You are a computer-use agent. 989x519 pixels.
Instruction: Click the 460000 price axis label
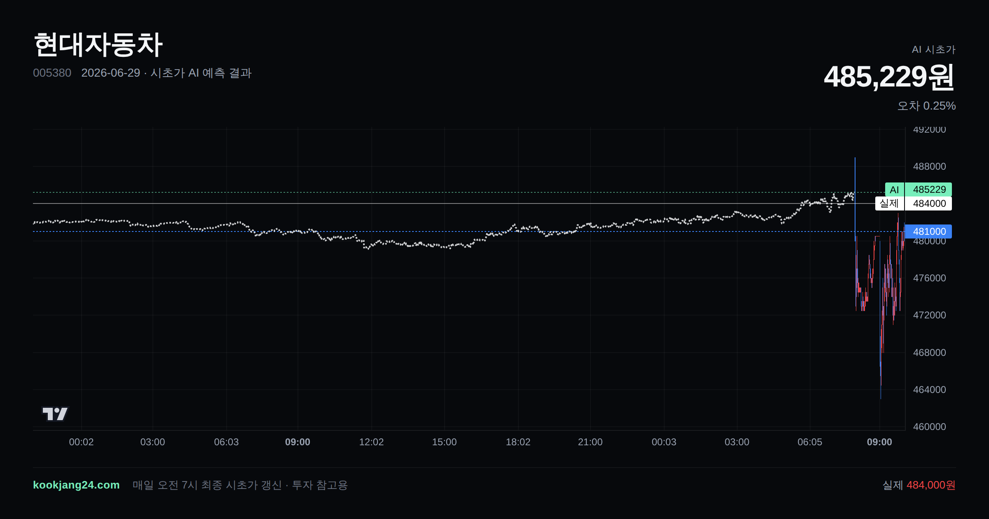click(x=929, y=427)
